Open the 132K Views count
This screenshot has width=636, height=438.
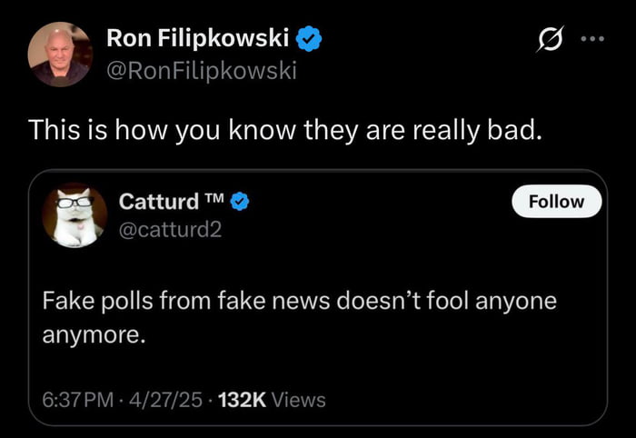(273, 399)
